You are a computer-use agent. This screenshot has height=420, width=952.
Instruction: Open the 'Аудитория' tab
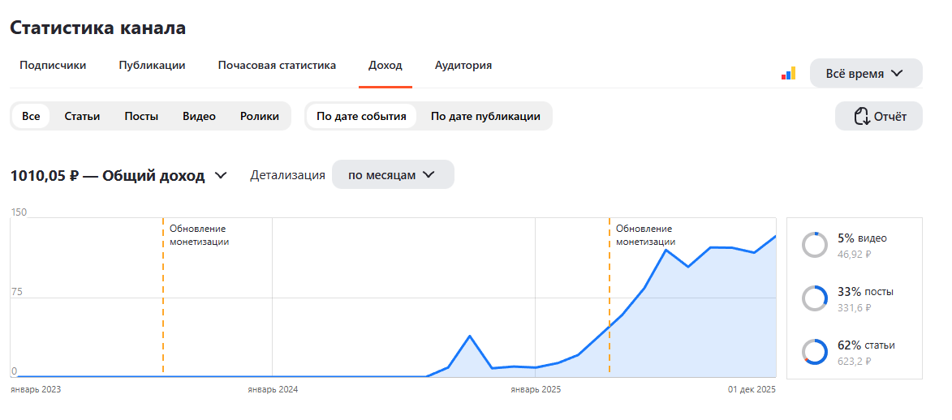point(463,65)
